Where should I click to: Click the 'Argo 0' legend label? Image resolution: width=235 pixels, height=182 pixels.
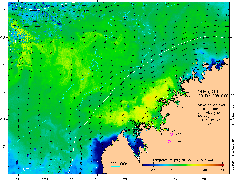click(179, 134)
